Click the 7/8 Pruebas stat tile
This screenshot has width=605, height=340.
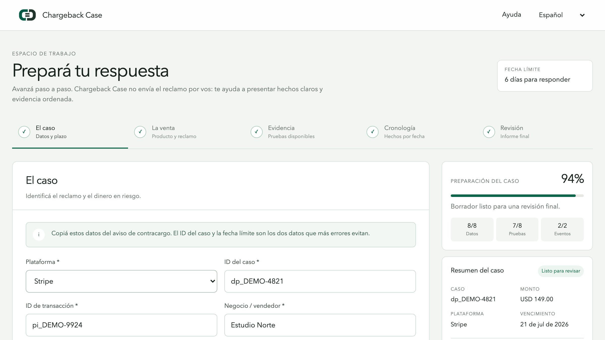[517, 229]
